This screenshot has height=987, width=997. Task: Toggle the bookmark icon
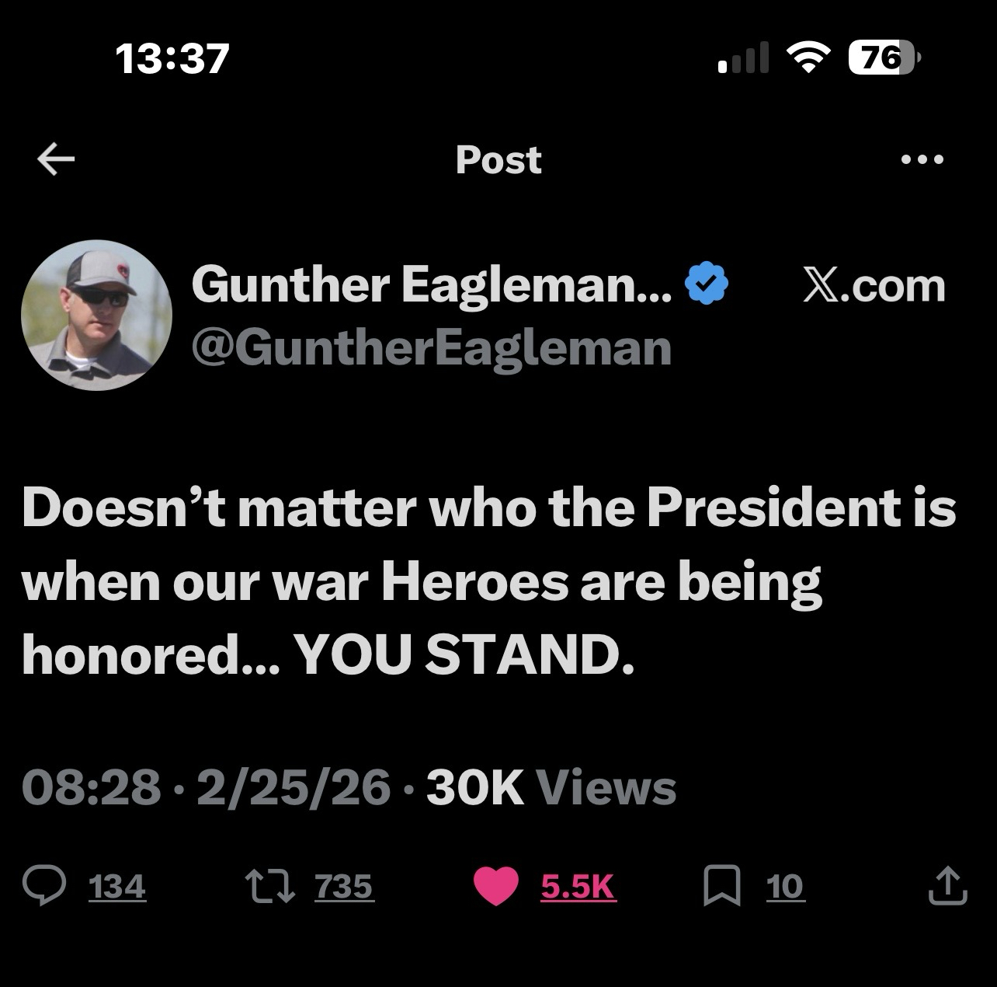coord(721,887)
